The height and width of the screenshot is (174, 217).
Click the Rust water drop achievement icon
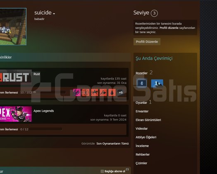pyautogui.click(x=112, y=92)
